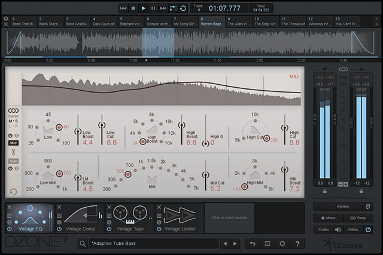Screen dimensions: 383x255
Task: Click the preset search magnifier icon
Action: [82, 244]
